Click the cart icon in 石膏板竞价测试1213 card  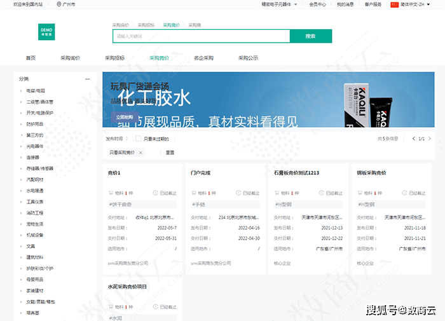(277, 193)
